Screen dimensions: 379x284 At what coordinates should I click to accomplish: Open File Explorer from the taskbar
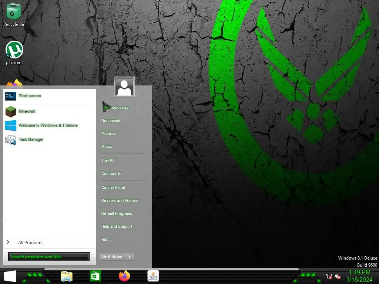point(67,276)
